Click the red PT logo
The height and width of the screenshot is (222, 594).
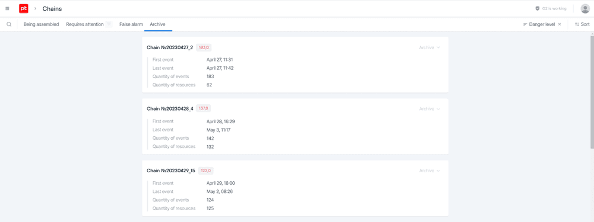(24, 8)
